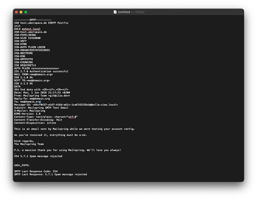Click the underlined 'myhost.local' word

click(31, 29)
